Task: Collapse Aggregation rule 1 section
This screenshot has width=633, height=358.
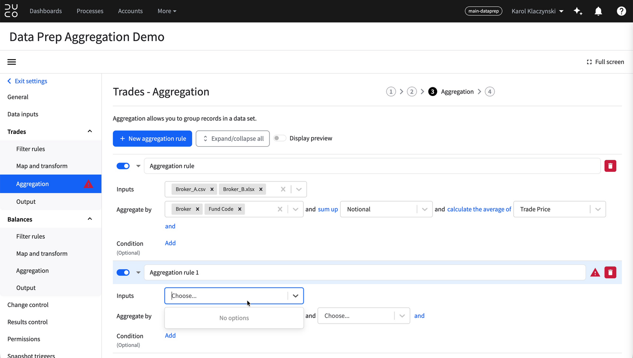Action: (138, 272)
